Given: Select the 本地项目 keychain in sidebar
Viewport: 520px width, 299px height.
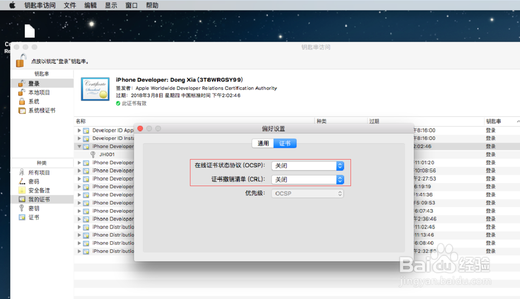Looking at the screenshot, I should click(x=42, y=93).
